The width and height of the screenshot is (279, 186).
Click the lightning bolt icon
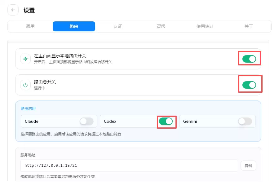click(x=25, y=59)
